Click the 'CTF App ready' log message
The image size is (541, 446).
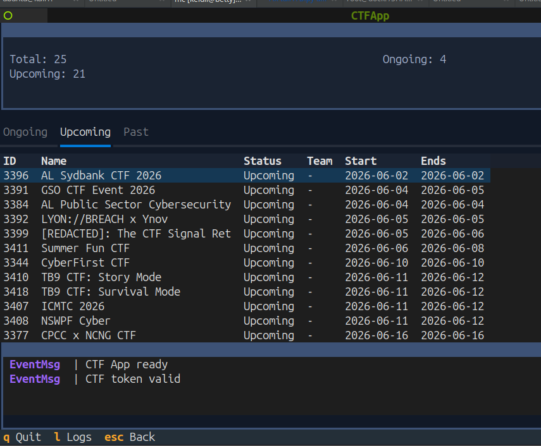click(127, 365)
